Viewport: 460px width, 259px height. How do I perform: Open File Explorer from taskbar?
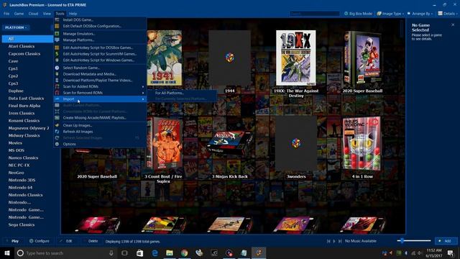tap(170, 253)
